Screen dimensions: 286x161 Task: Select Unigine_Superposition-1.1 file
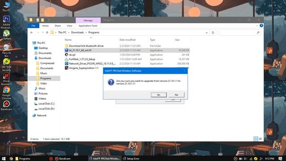84,68
